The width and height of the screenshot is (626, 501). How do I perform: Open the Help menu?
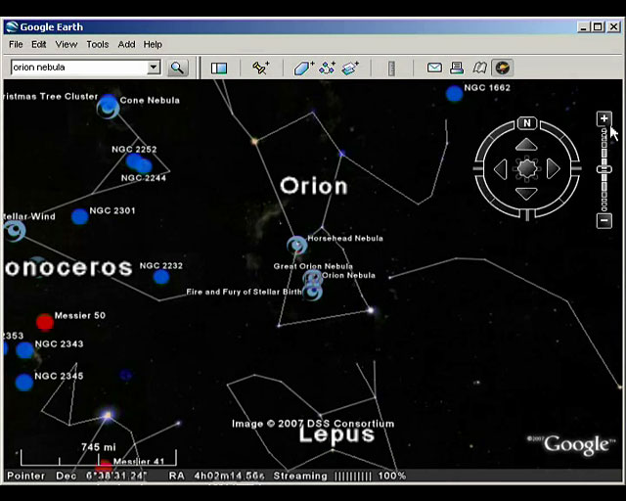pos(153,44)
